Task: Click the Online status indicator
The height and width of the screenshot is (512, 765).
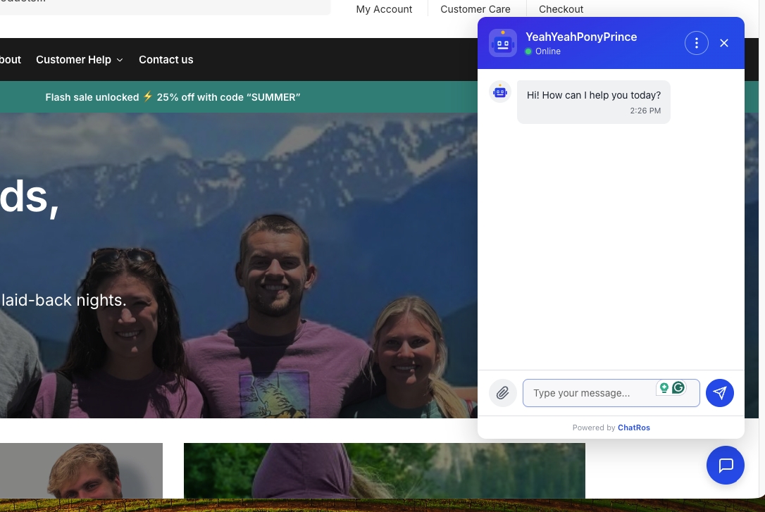Action: pos(542,51)
